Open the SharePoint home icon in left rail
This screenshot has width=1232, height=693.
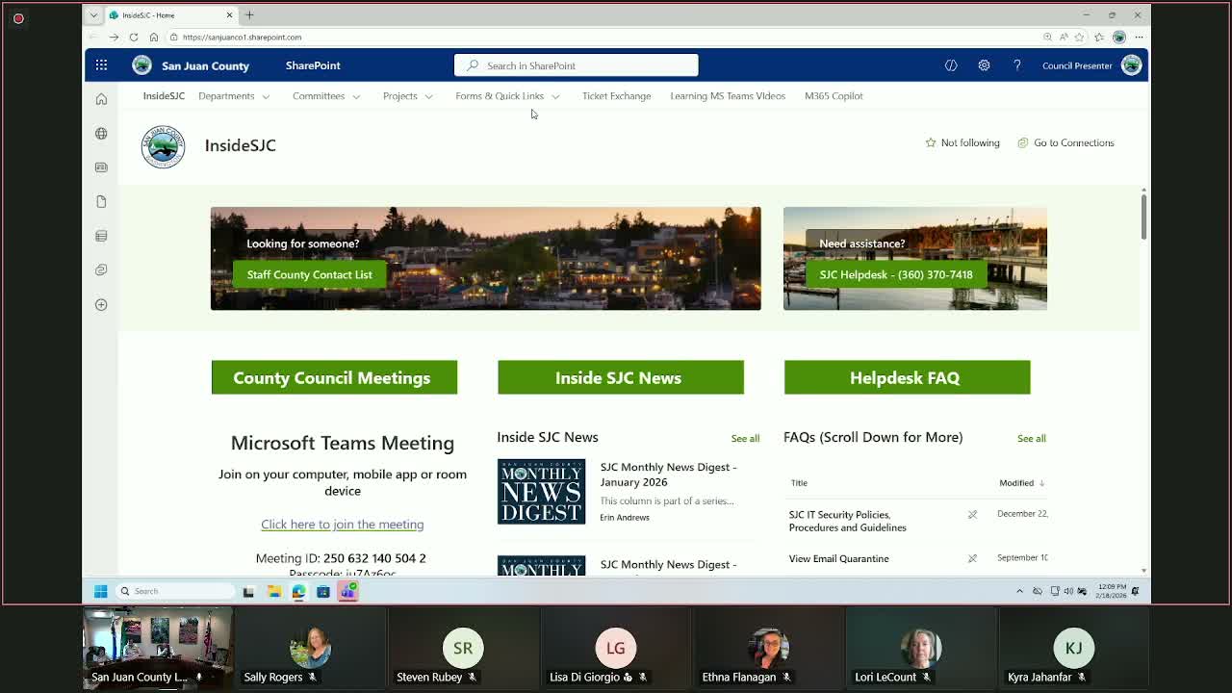[101, 99]
